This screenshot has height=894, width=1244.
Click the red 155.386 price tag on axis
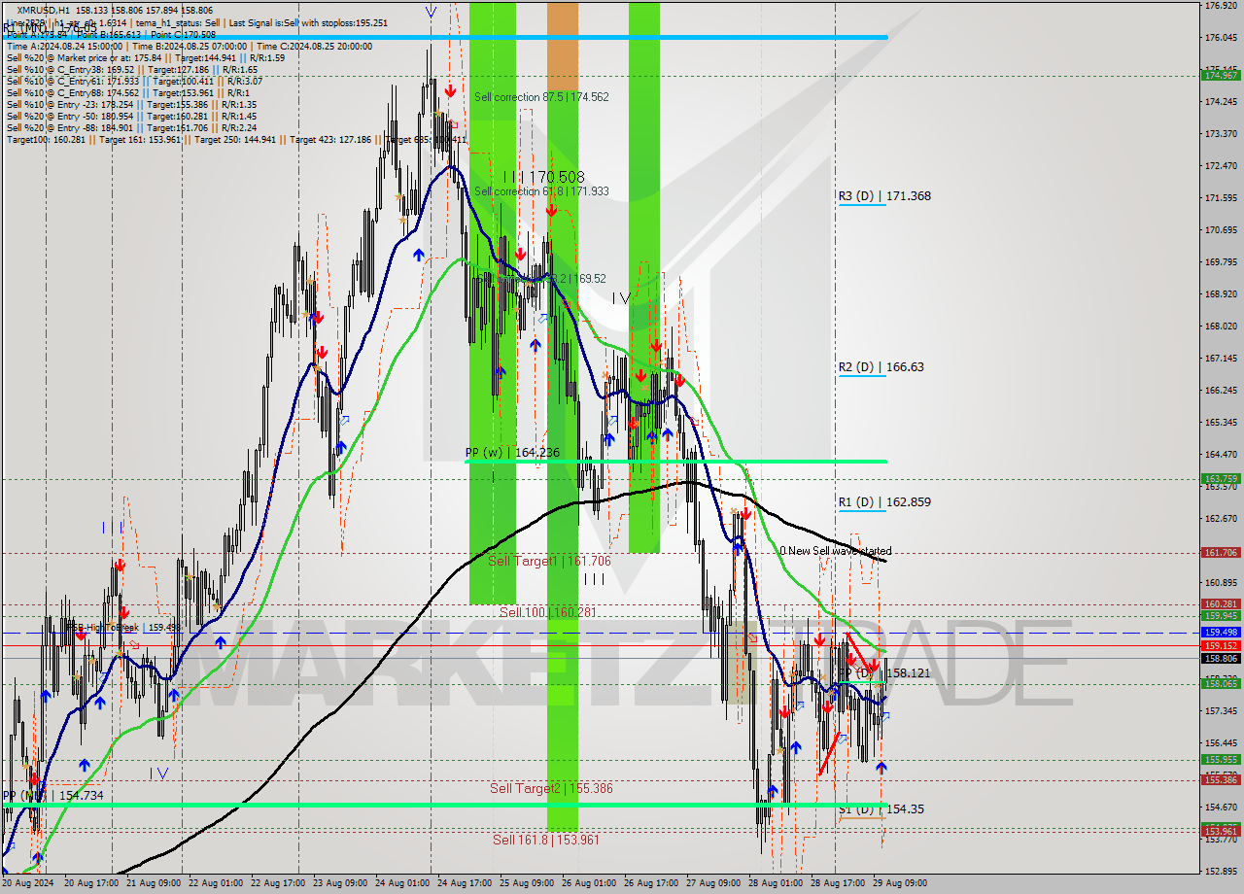[x=1221, y=779]
